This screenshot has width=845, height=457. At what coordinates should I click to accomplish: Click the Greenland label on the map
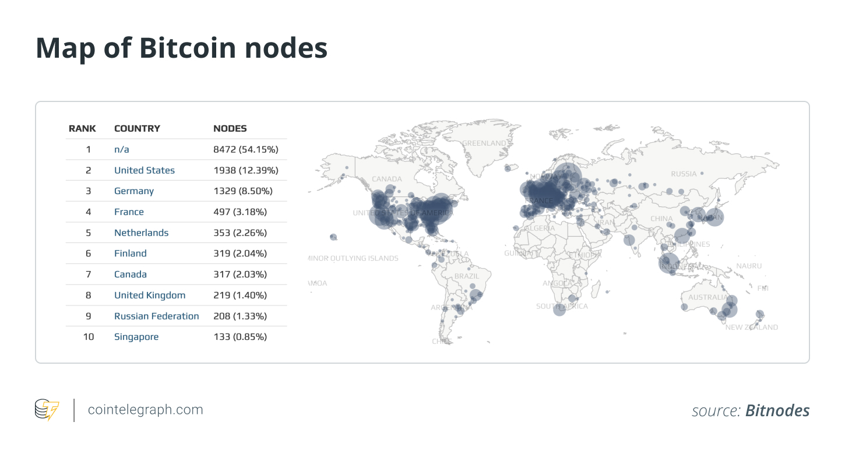tap(484, 143)
